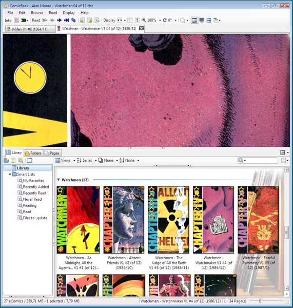Screen dimensions: 293x308
Task: Click the Info panel icon in toolbar
Action: coord(17,20)
